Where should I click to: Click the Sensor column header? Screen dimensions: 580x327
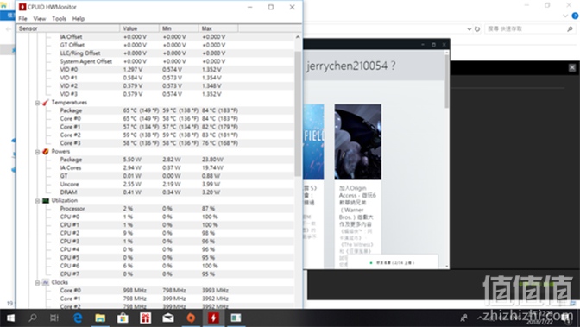(68, 28)
